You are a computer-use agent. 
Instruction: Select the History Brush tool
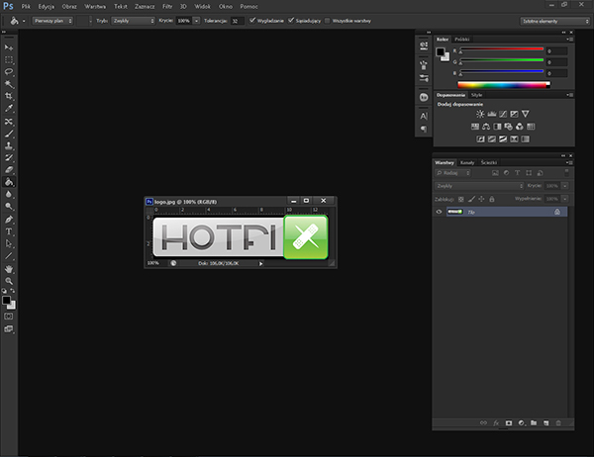tap(9, 158)
